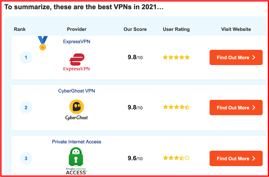The image size is (269, 177).
Task: Click the ExpressVPN red logo image
Action: click(77, 62)
